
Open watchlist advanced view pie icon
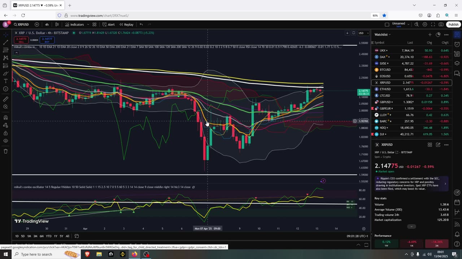pos(438,35)
